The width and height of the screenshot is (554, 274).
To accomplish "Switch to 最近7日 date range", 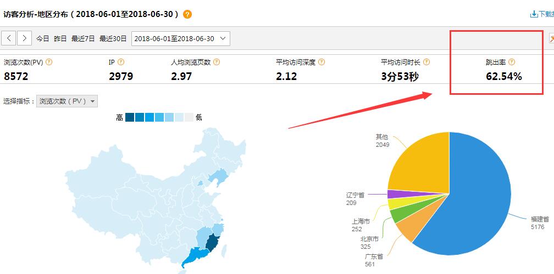I will click(83, 38).
